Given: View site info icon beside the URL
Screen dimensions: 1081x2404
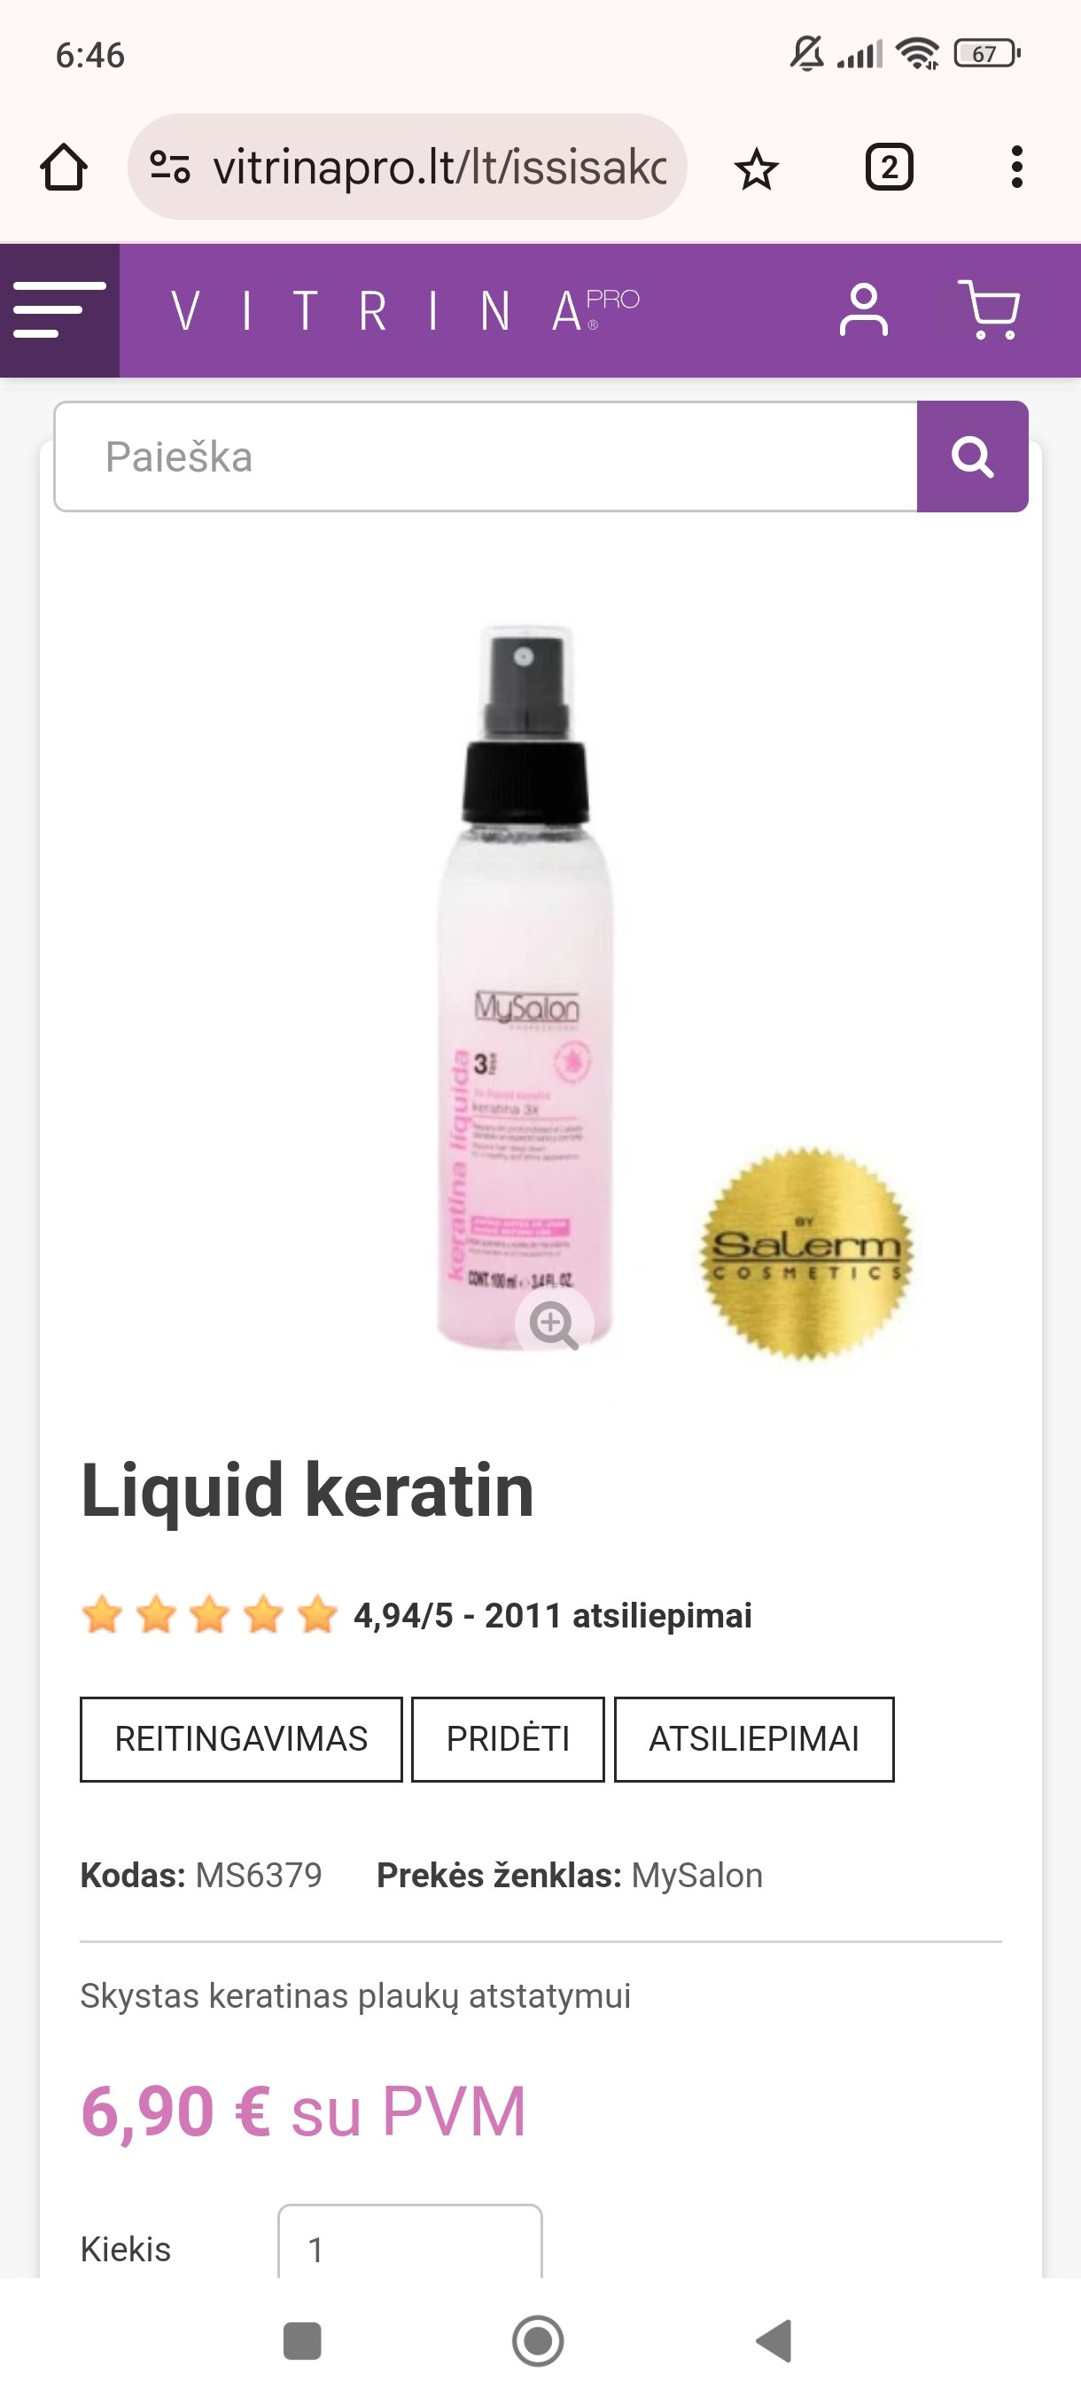Looking at the screenshot, I should pos(170,167).
